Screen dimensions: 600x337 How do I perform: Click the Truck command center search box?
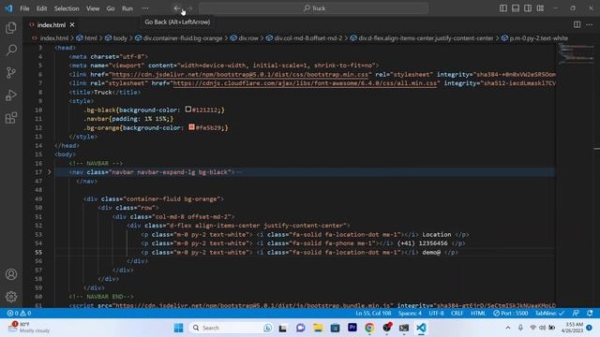tap(314, 8)
